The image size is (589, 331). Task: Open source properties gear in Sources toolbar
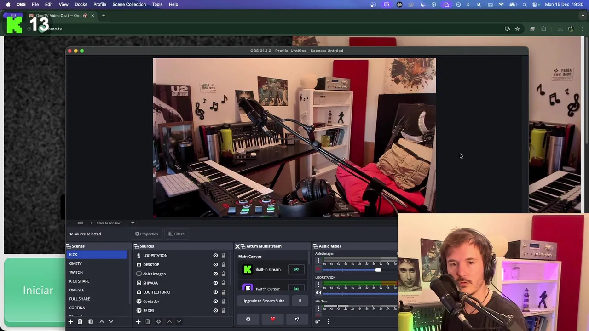pyautogui.click(x=158, y=321)
